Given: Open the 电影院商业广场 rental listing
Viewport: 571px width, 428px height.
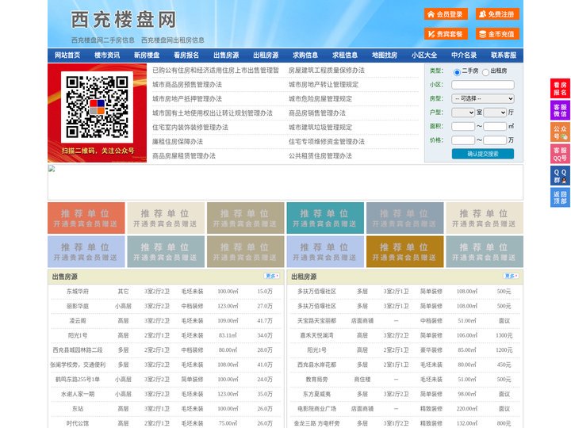Looking at the screenshot, I should tap(316, 409).
